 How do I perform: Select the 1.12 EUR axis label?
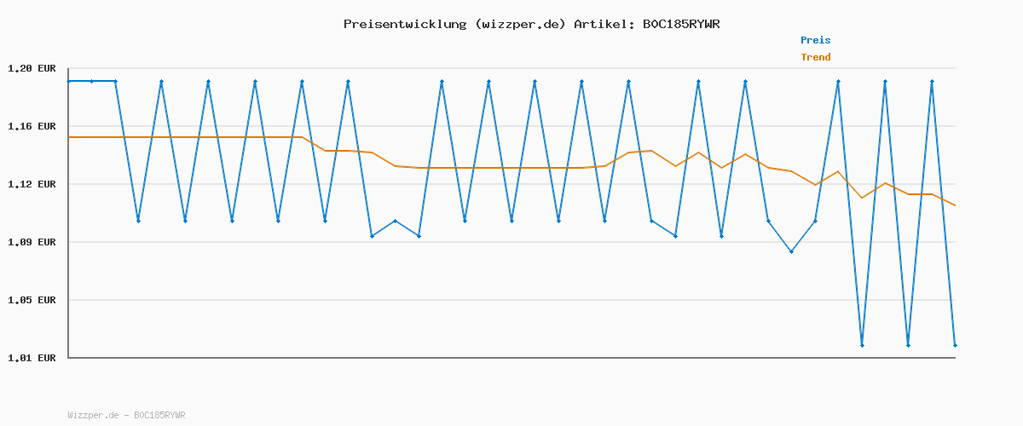(x=32, y=184)
